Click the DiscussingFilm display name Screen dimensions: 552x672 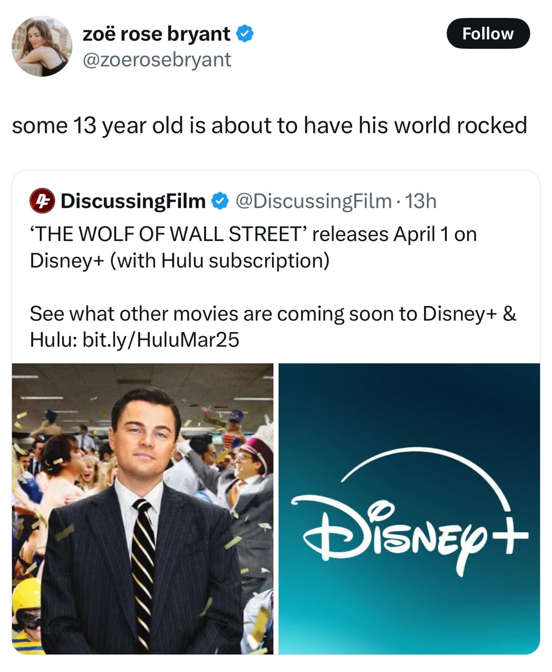[133, 201]
